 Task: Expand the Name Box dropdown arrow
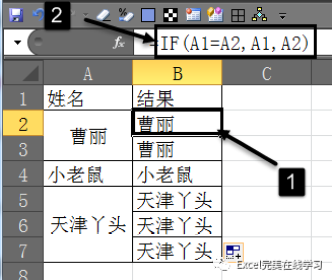(x=18, y=43)
